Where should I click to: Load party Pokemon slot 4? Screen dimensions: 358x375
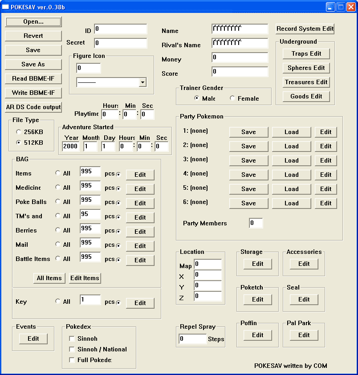292,175
